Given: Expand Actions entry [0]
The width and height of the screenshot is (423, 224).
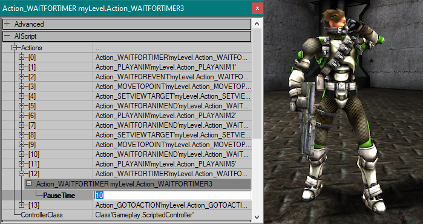Looking at the screenshot, I should pos(21,58).
